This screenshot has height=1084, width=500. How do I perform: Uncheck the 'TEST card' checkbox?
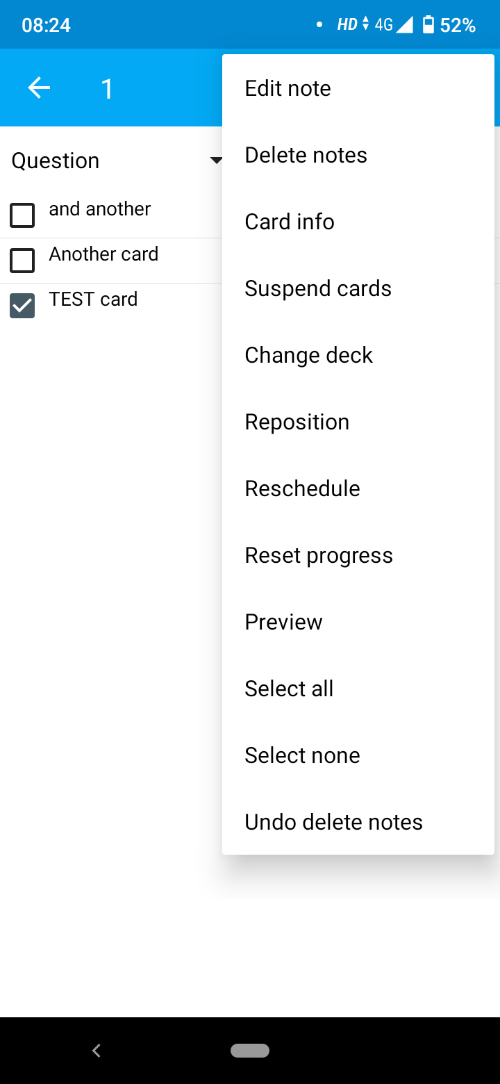(x=22, y=306)
